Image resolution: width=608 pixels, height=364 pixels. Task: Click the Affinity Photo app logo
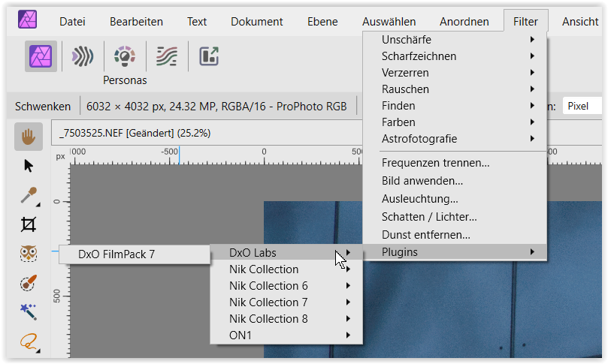tap(28, 20)
